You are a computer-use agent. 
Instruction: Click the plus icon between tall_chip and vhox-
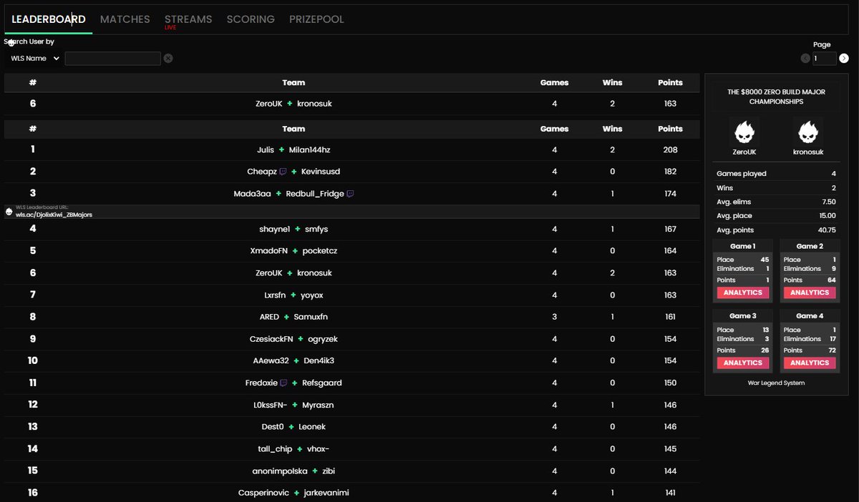pyautogui.click(x=301, y=449)
